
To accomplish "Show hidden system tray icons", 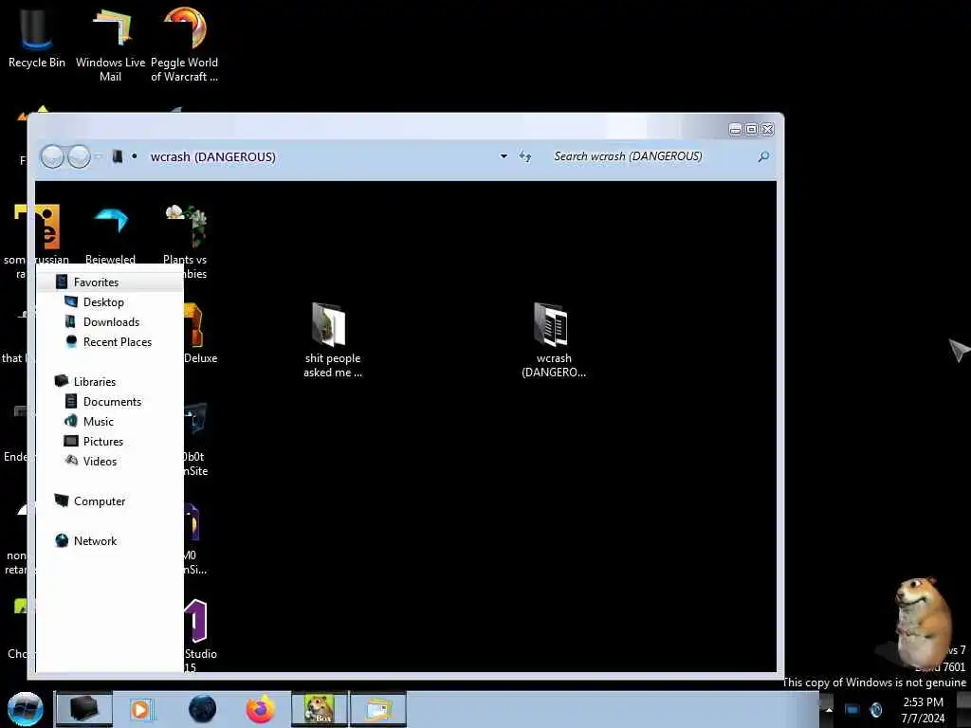I will pos(829,709).
